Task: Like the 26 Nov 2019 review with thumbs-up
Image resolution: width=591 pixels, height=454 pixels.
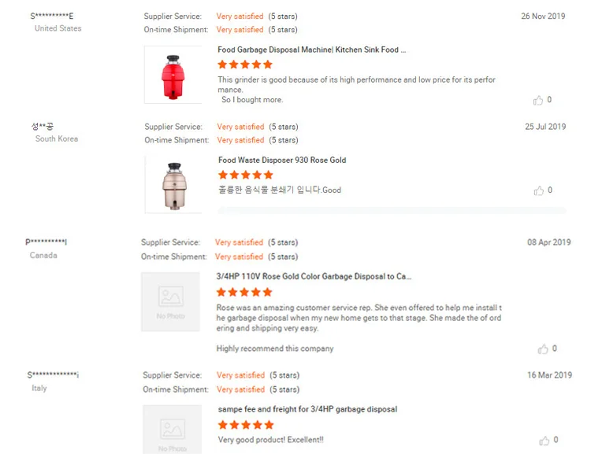Action: coord(539,100)
